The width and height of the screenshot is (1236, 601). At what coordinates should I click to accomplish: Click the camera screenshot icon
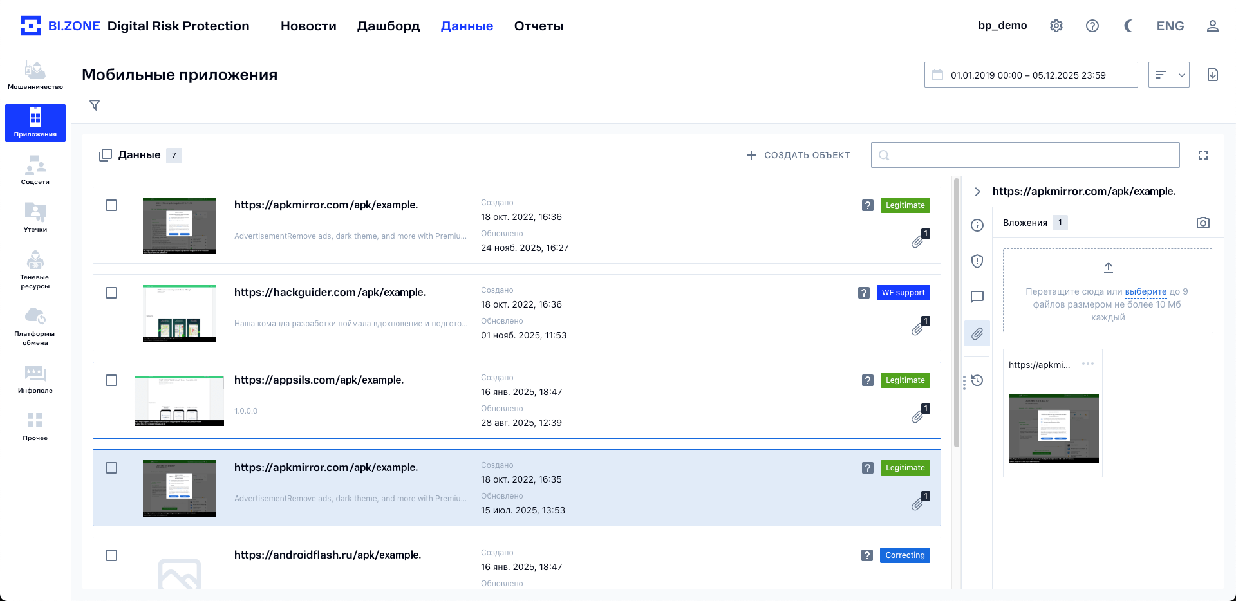click(x=1203, y=223)
